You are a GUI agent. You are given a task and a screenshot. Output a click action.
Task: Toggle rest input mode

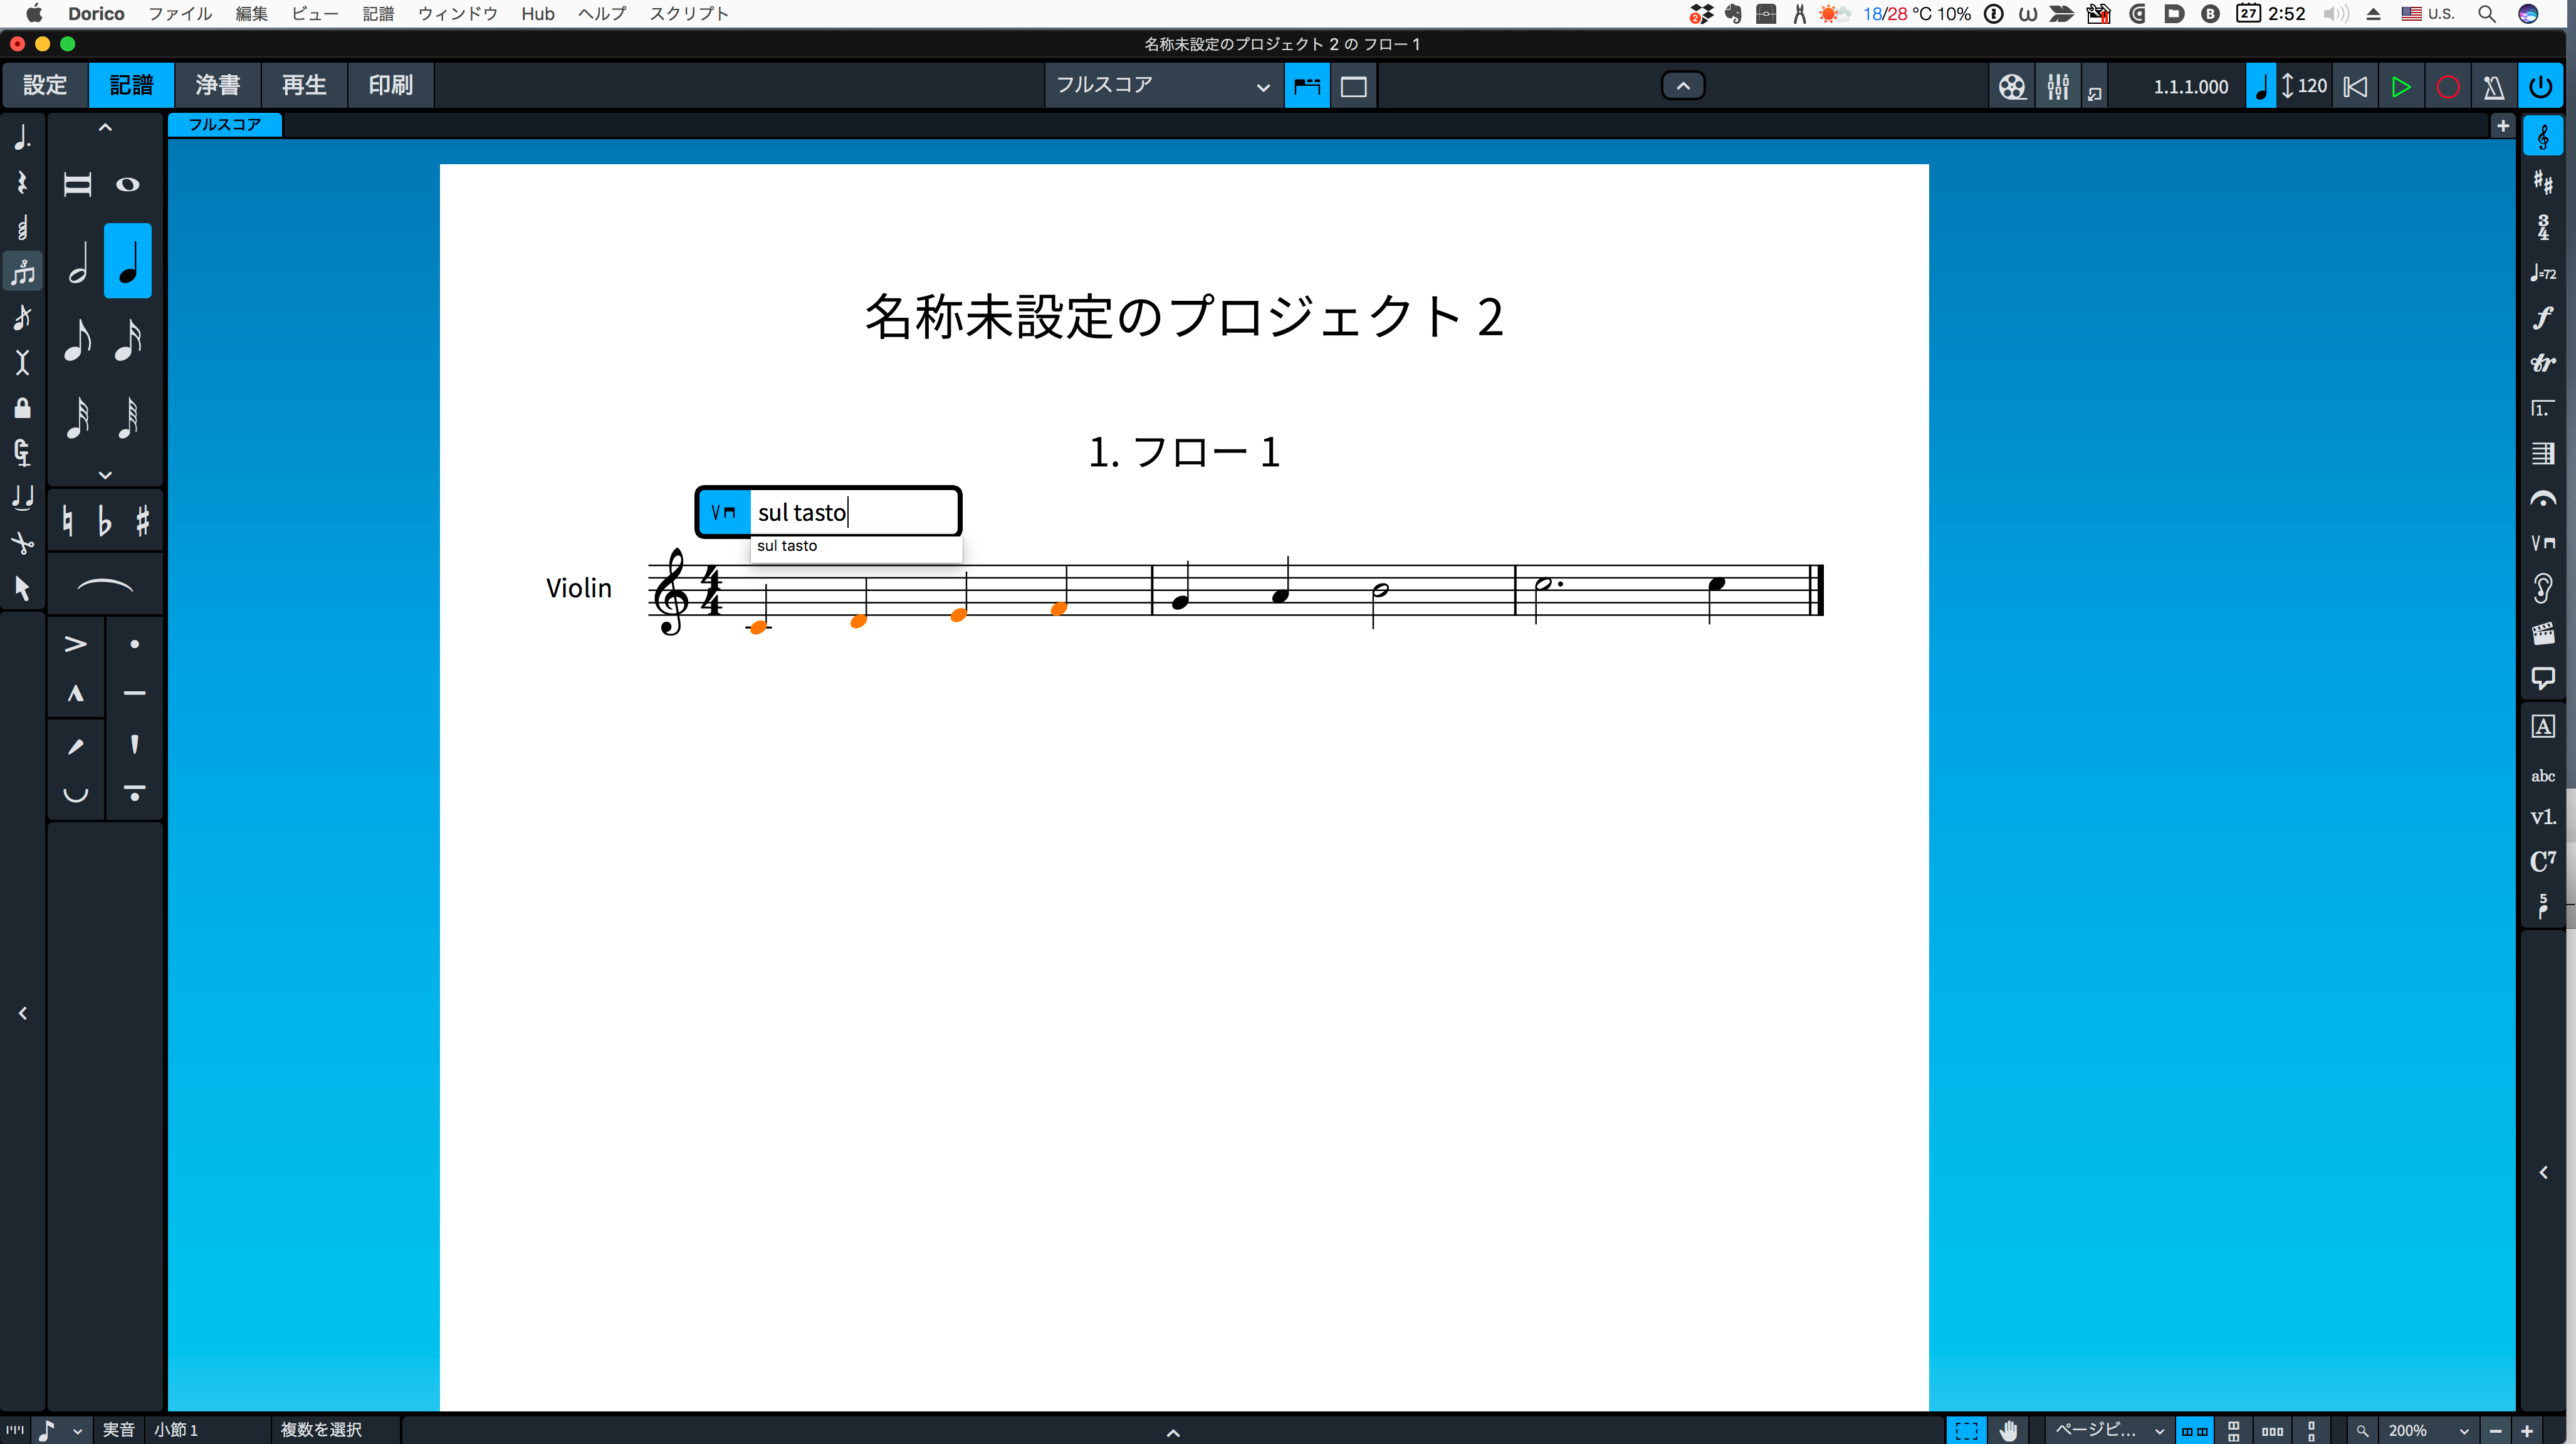click(x=22, y=182)
